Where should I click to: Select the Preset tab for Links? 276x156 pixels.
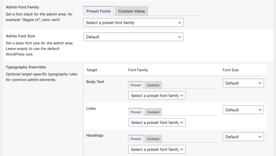click(x=136, y=112)
